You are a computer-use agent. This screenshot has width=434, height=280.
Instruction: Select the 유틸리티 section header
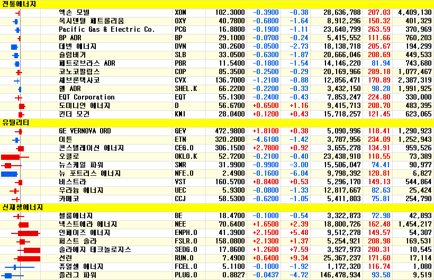[x=15, y=123]
